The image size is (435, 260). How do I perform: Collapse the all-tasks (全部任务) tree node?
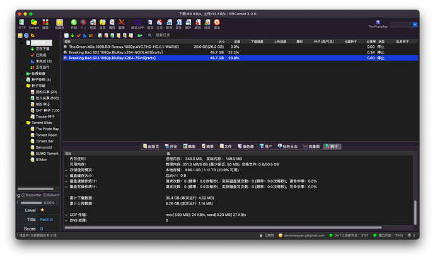[22, 43]
